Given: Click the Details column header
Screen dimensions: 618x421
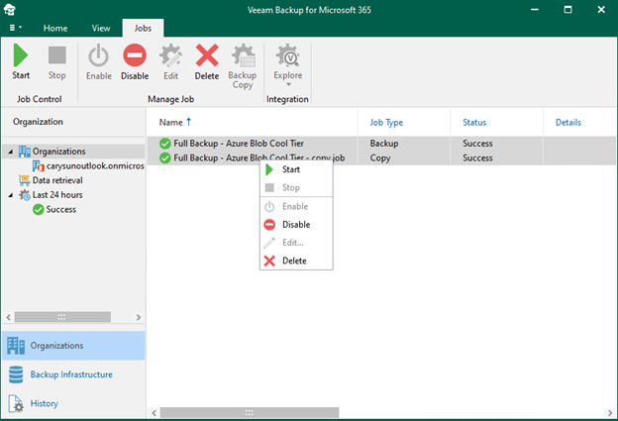Looking at the screenshot, I should (x=579, y=122).
